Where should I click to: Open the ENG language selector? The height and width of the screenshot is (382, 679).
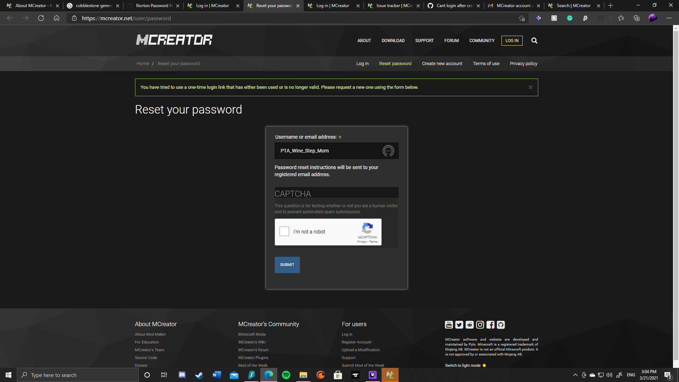coord(631,375)
